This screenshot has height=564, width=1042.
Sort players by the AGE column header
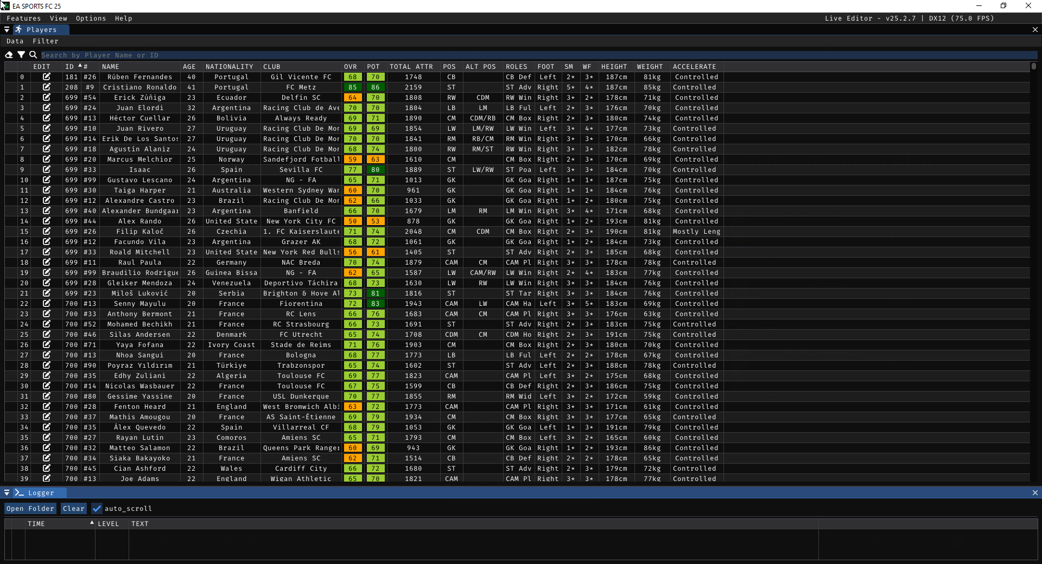pos(189,67)
